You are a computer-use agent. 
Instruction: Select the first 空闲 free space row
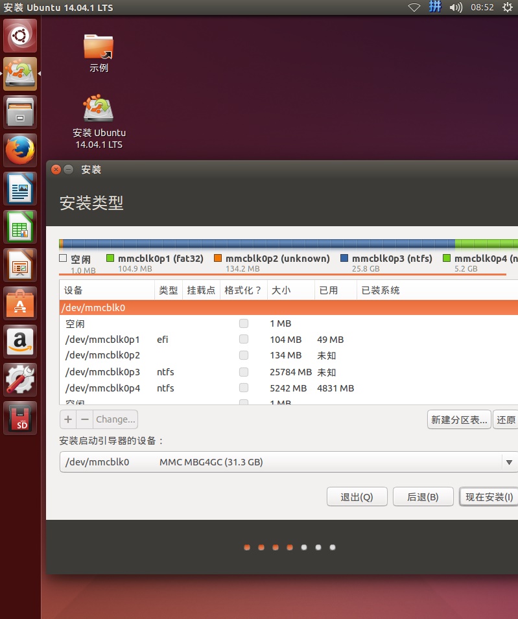click(288, 323)
